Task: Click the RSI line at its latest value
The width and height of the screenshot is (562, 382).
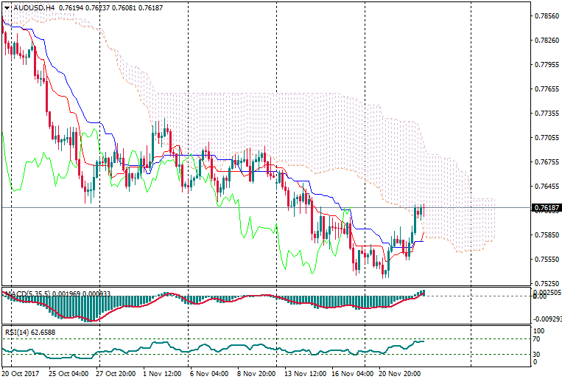Action: 423,341
